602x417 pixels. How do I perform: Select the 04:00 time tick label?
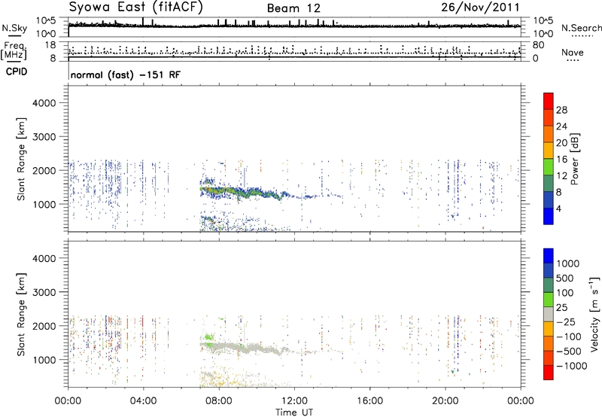tap(143, 401)
